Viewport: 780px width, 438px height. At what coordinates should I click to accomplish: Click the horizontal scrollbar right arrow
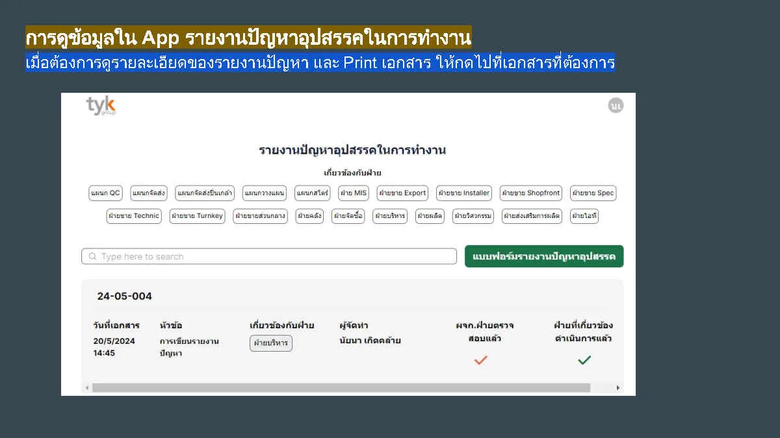[617, 387]
